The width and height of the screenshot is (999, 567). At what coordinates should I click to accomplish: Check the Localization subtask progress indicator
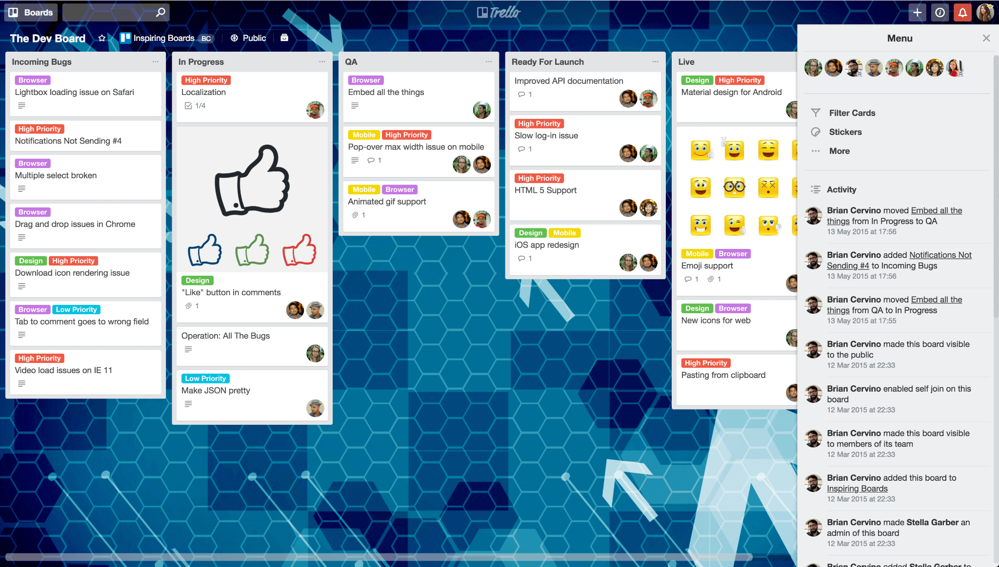tap(194, 105)
